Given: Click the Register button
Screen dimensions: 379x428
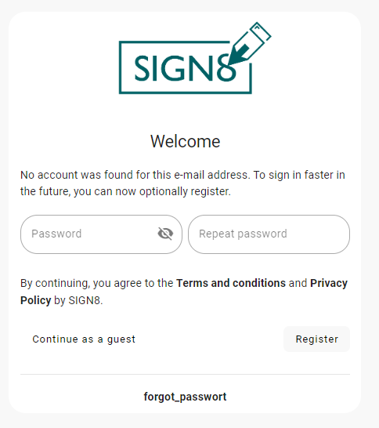Looking at the screenshot, I should pos(316,339).
